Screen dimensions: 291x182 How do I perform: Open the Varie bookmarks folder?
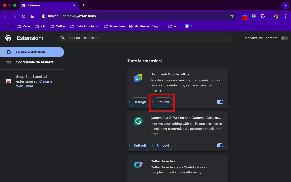point(23,26)
